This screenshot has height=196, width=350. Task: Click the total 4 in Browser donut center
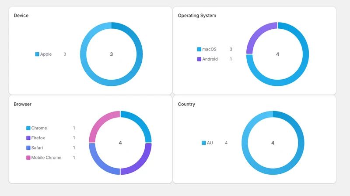[x=120, y=143]
